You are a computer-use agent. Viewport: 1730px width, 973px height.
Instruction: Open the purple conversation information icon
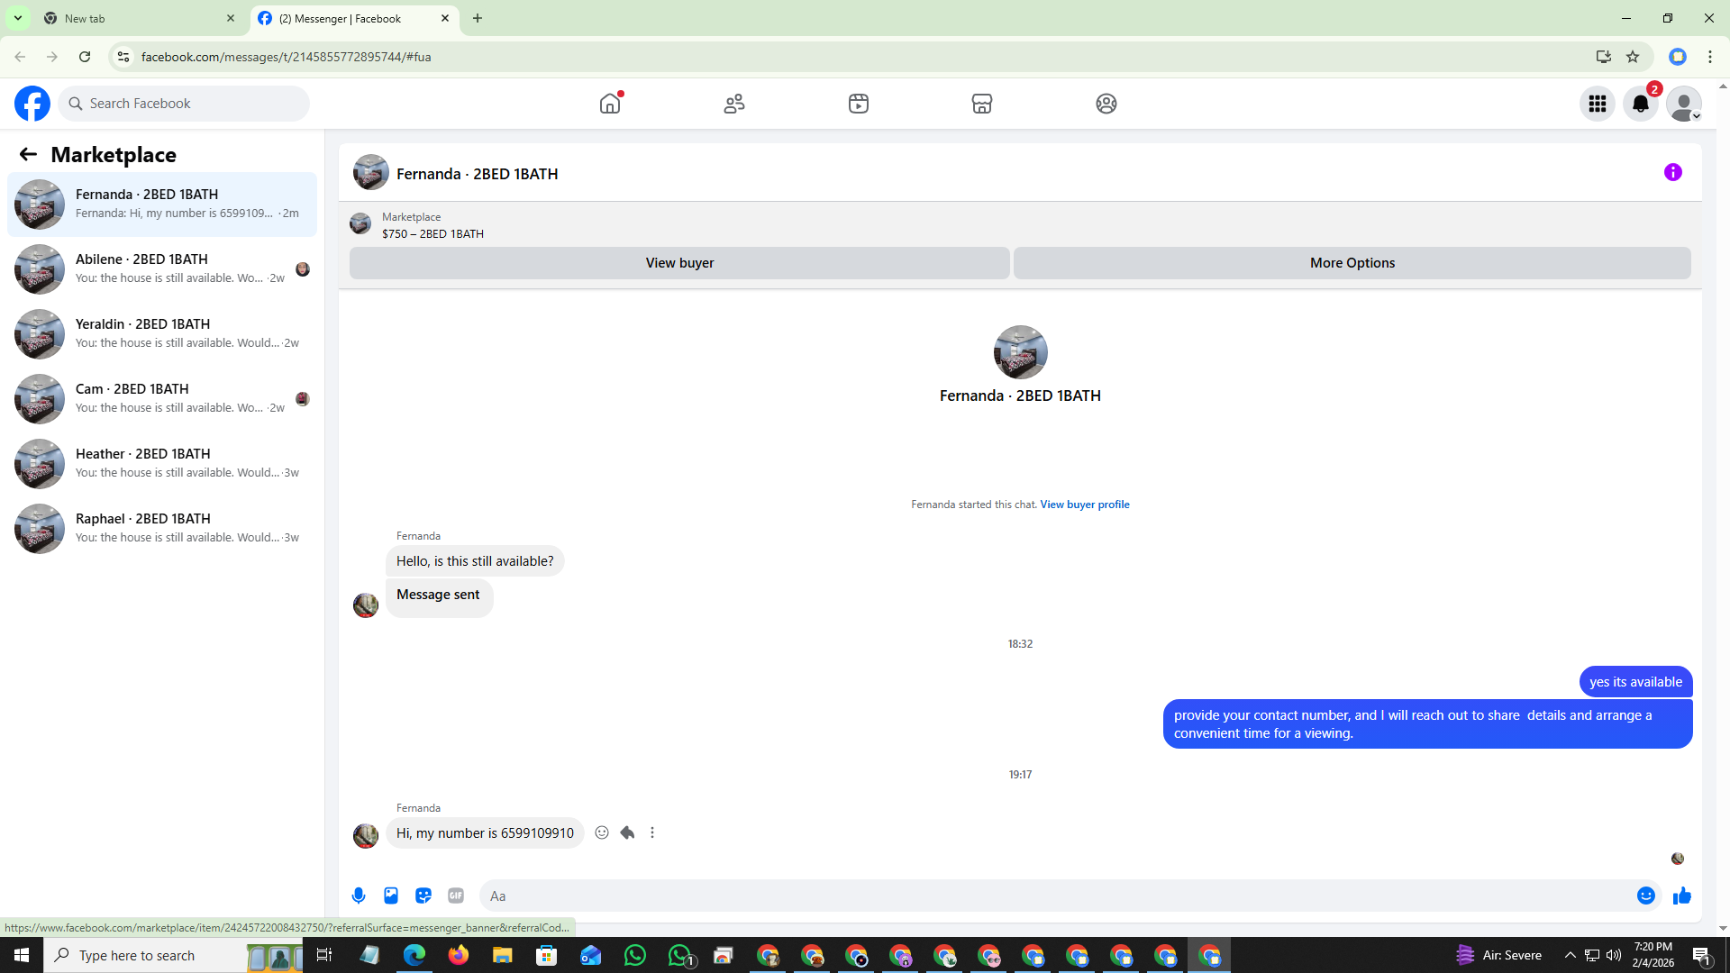(x=1672, y=172)
